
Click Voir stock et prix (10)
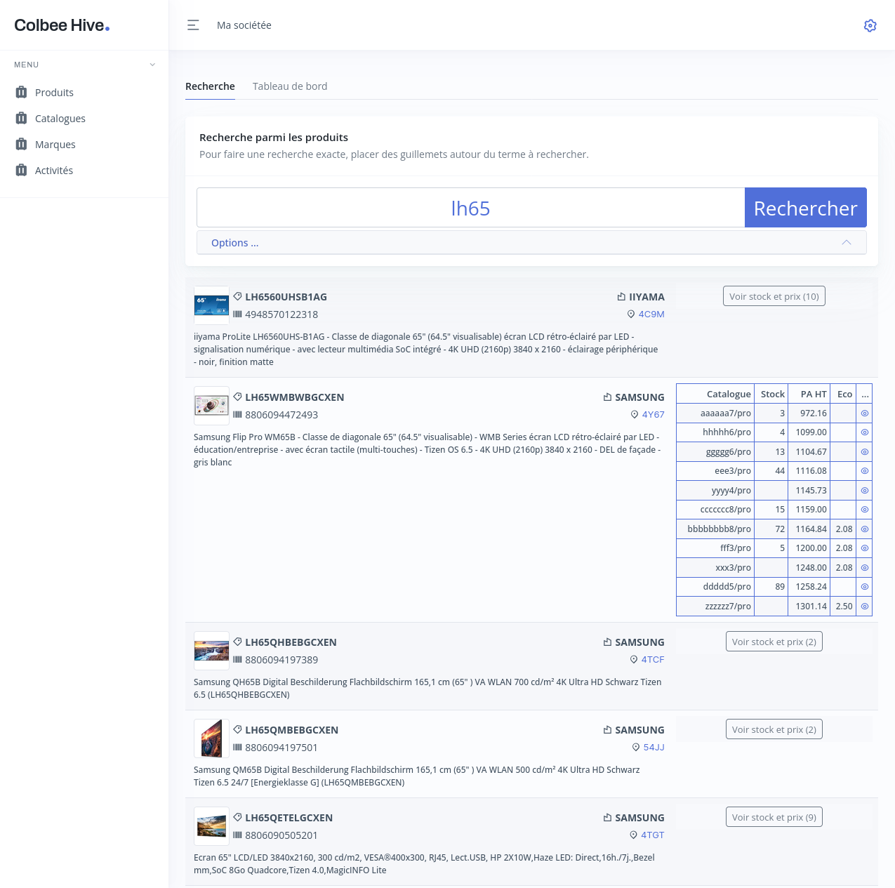tap(774, 296)
